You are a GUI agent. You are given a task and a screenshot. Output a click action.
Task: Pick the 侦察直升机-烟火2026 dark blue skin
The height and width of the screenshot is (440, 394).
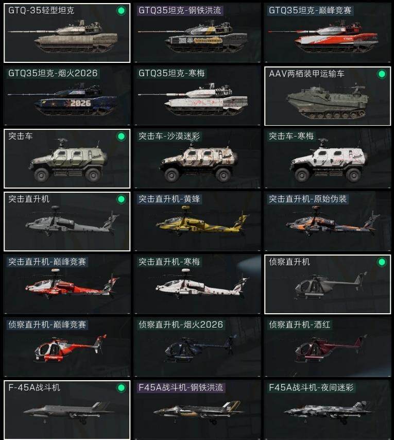click(197, 347)
